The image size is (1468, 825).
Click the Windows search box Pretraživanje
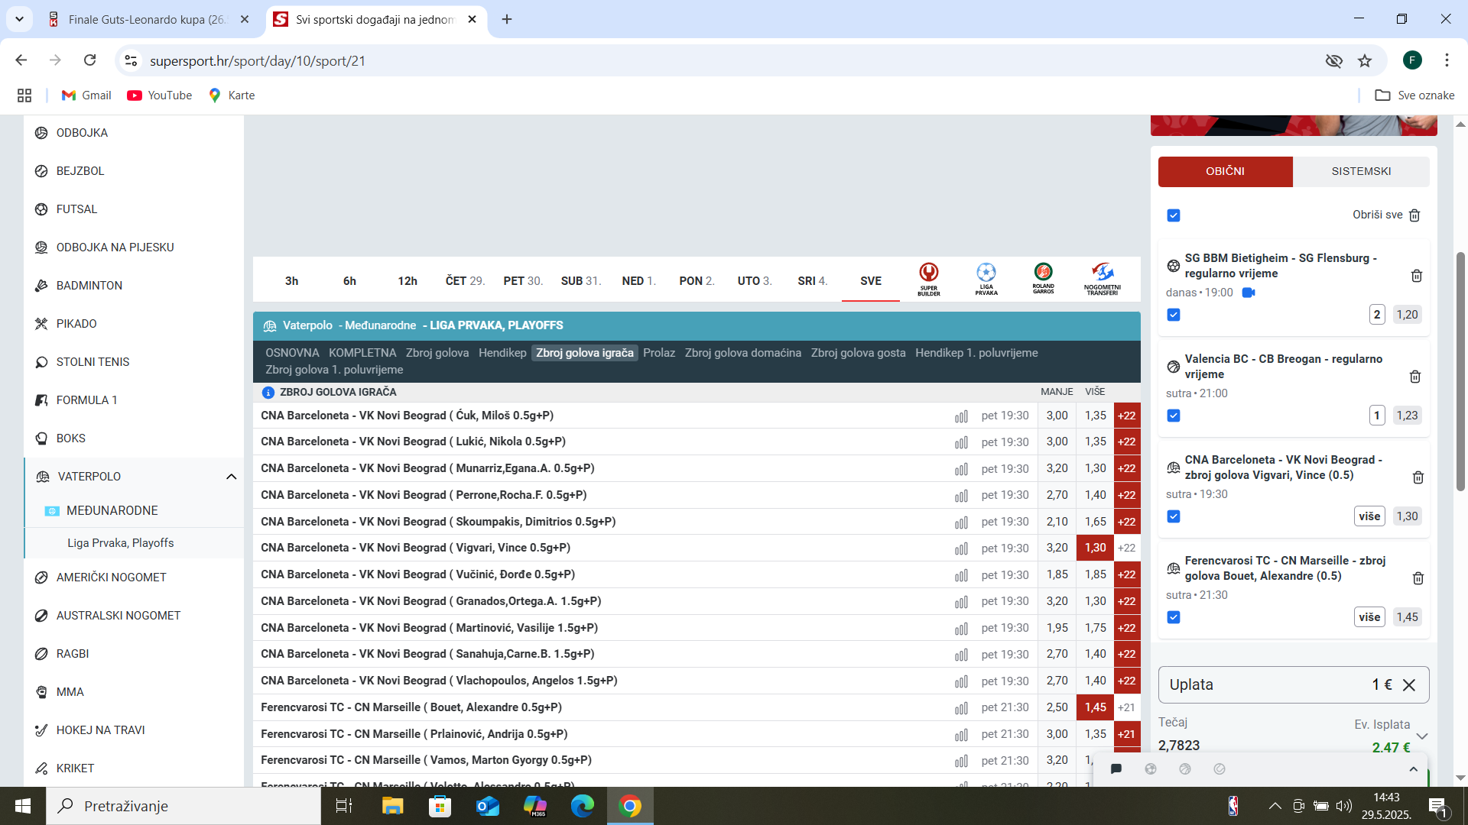click(x=183, y=806)
